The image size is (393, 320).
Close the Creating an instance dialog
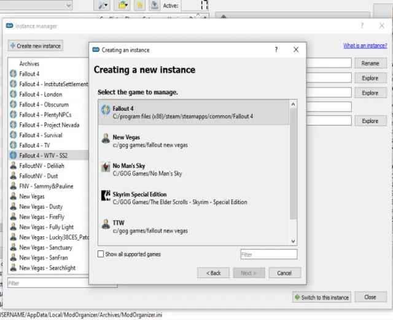pyautogui.click(x=296, y=50)
